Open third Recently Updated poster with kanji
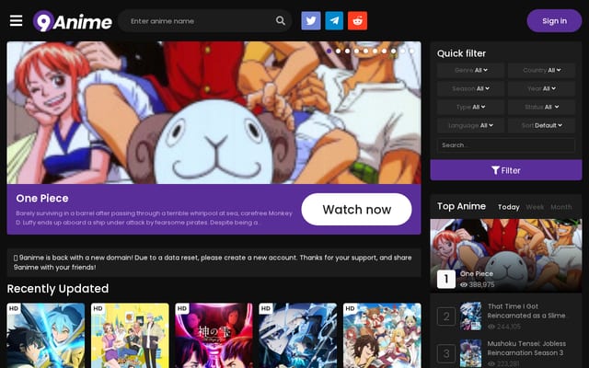The image size is (589, 368). click(x=214, y=336)
